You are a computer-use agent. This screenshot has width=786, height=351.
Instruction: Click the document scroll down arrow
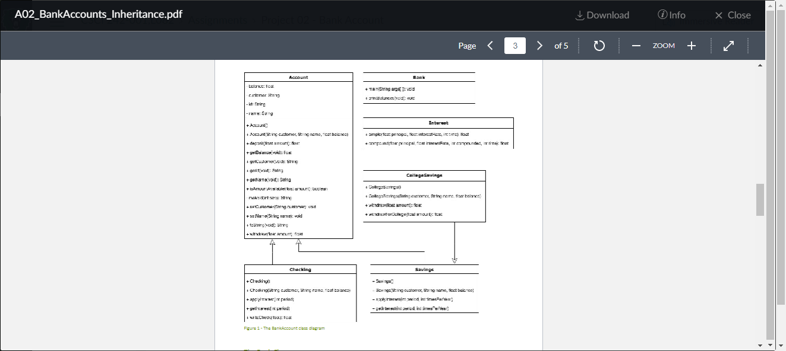pyautogui.click(x=760, y=345)
